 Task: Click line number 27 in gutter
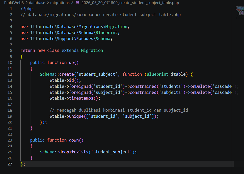click(x=10, y=164)
